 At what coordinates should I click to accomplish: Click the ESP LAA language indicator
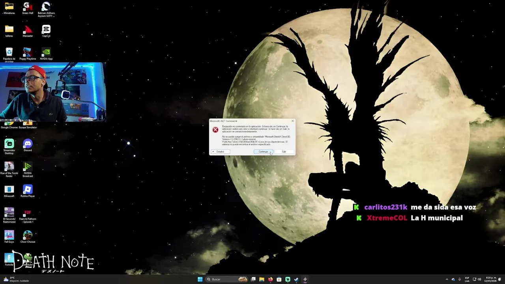click(x=467, y=279)
